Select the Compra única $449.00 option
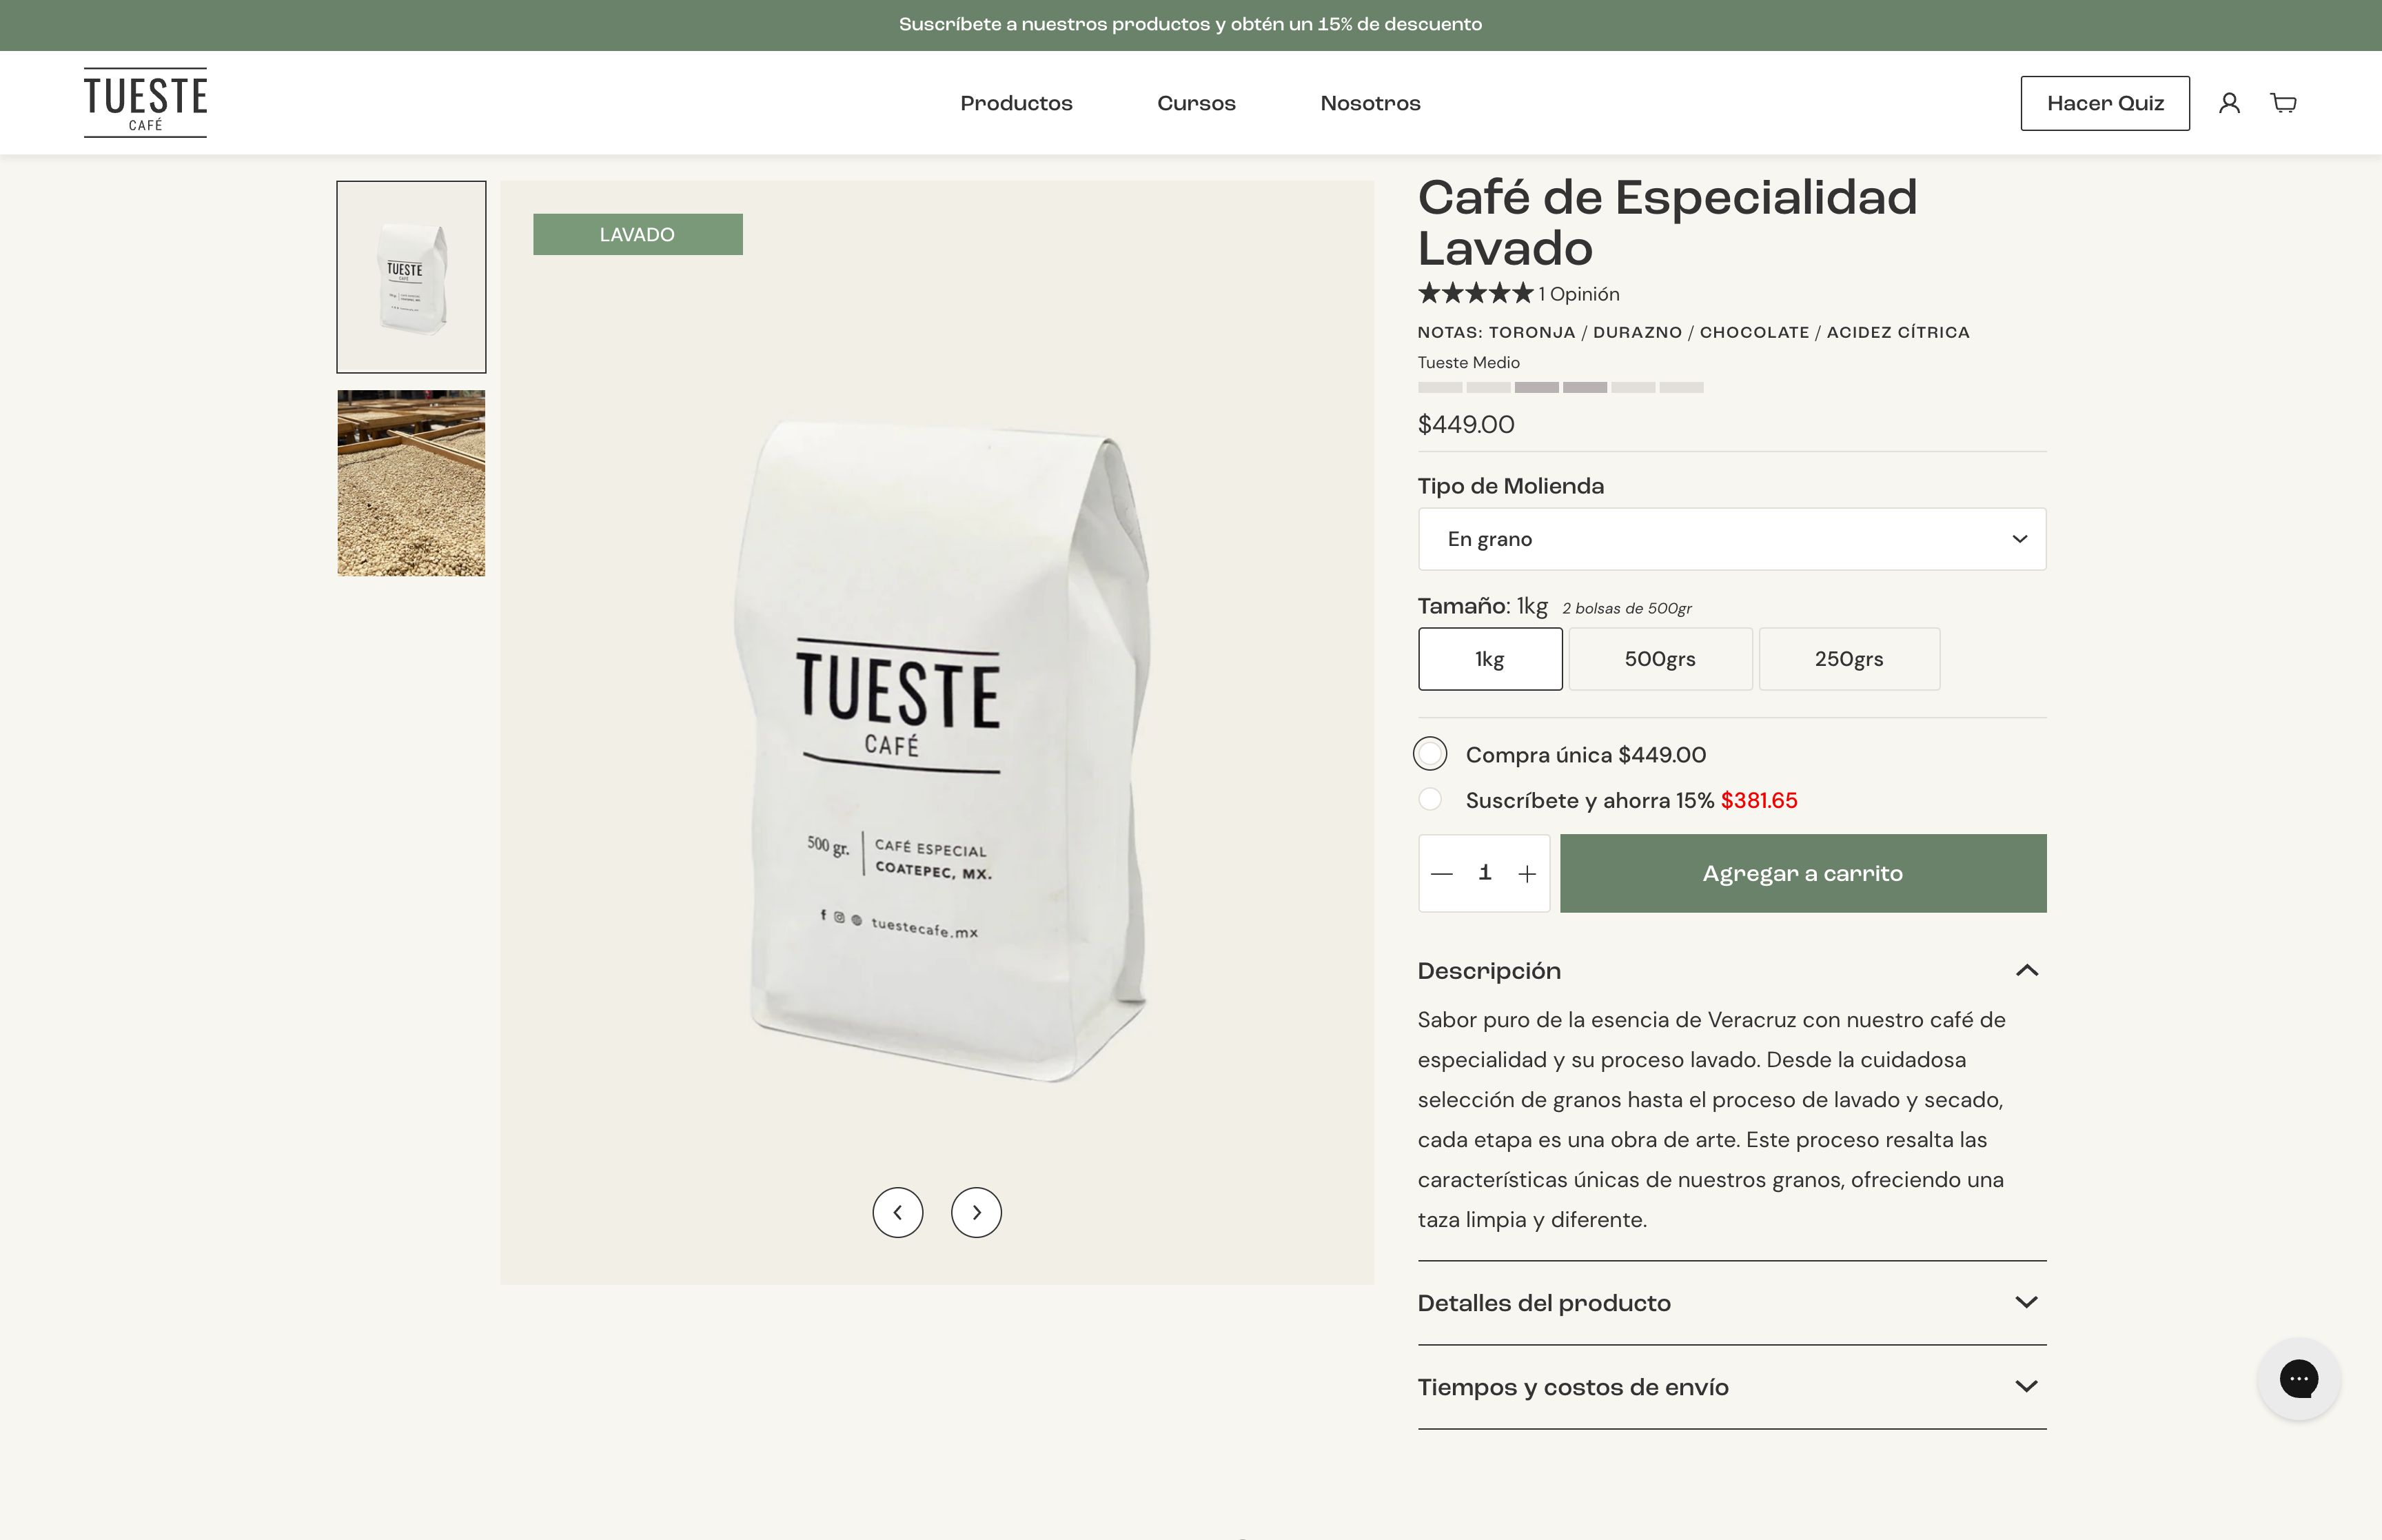The width and height of the screenshot is (2382, 1540). (x=1432, y=754)
